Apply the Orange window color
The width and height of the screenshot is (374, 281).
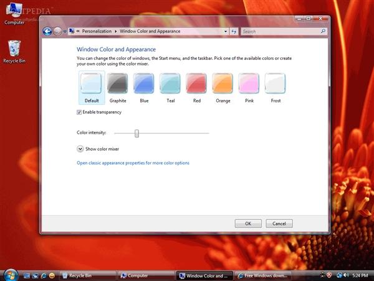tap(223, 83)
